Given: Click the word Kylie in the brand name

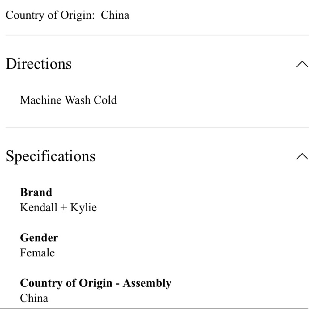Looking at the screenshot, I should coord(83,207).
